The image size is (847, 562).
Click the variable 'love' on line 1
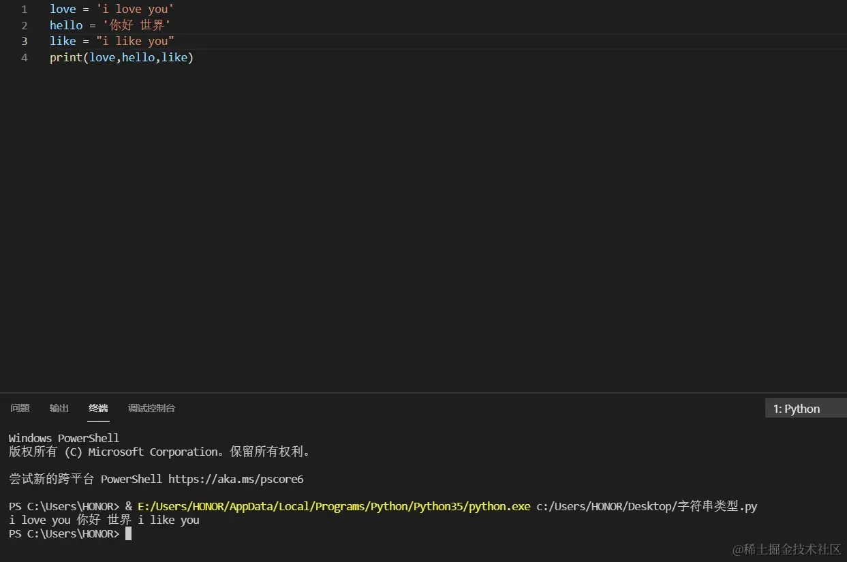click(63, 10)
